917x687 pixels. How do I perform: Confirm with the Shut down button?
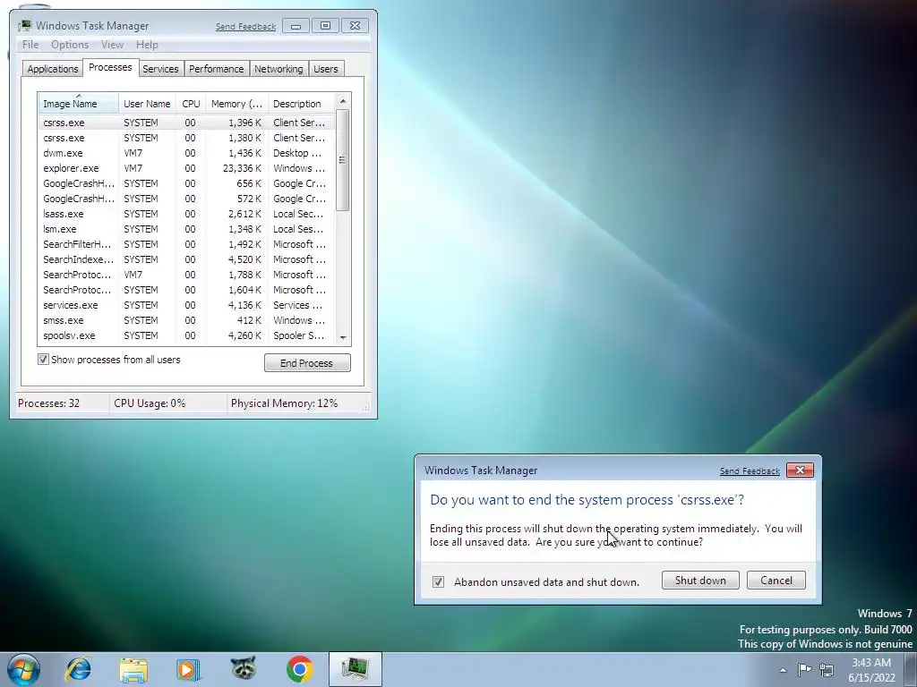(x=700, y=580)
